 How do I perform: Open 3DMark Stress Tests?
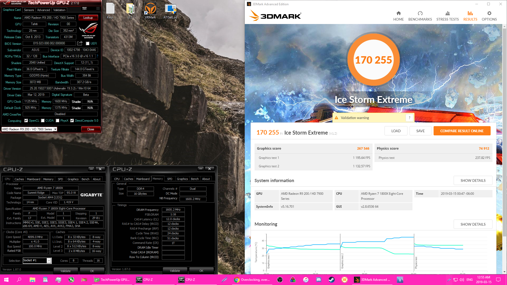click(x=448, y=16)
